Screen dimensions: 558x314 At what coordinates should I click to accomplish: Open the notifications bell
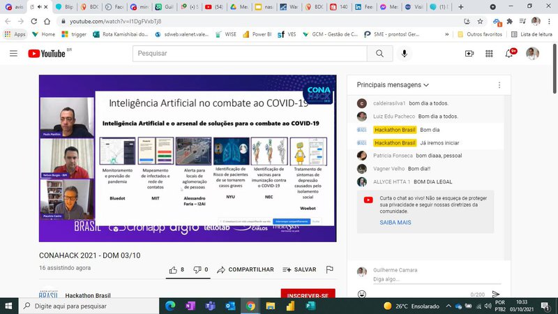(x=509, y=54)
